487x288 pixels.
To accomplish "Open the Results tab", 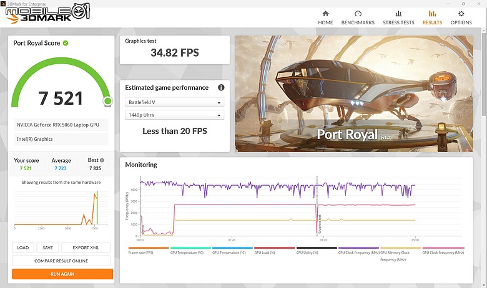I will coord(432,17).
